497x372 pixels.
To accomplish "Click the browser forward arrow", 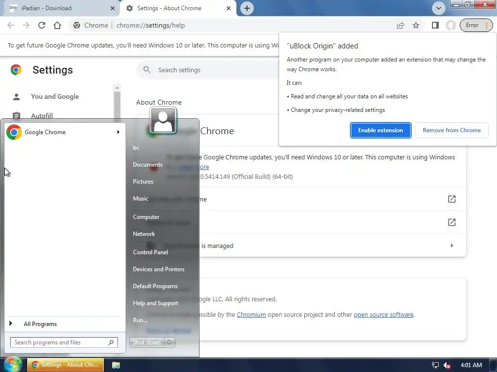I will click(26, 25).
